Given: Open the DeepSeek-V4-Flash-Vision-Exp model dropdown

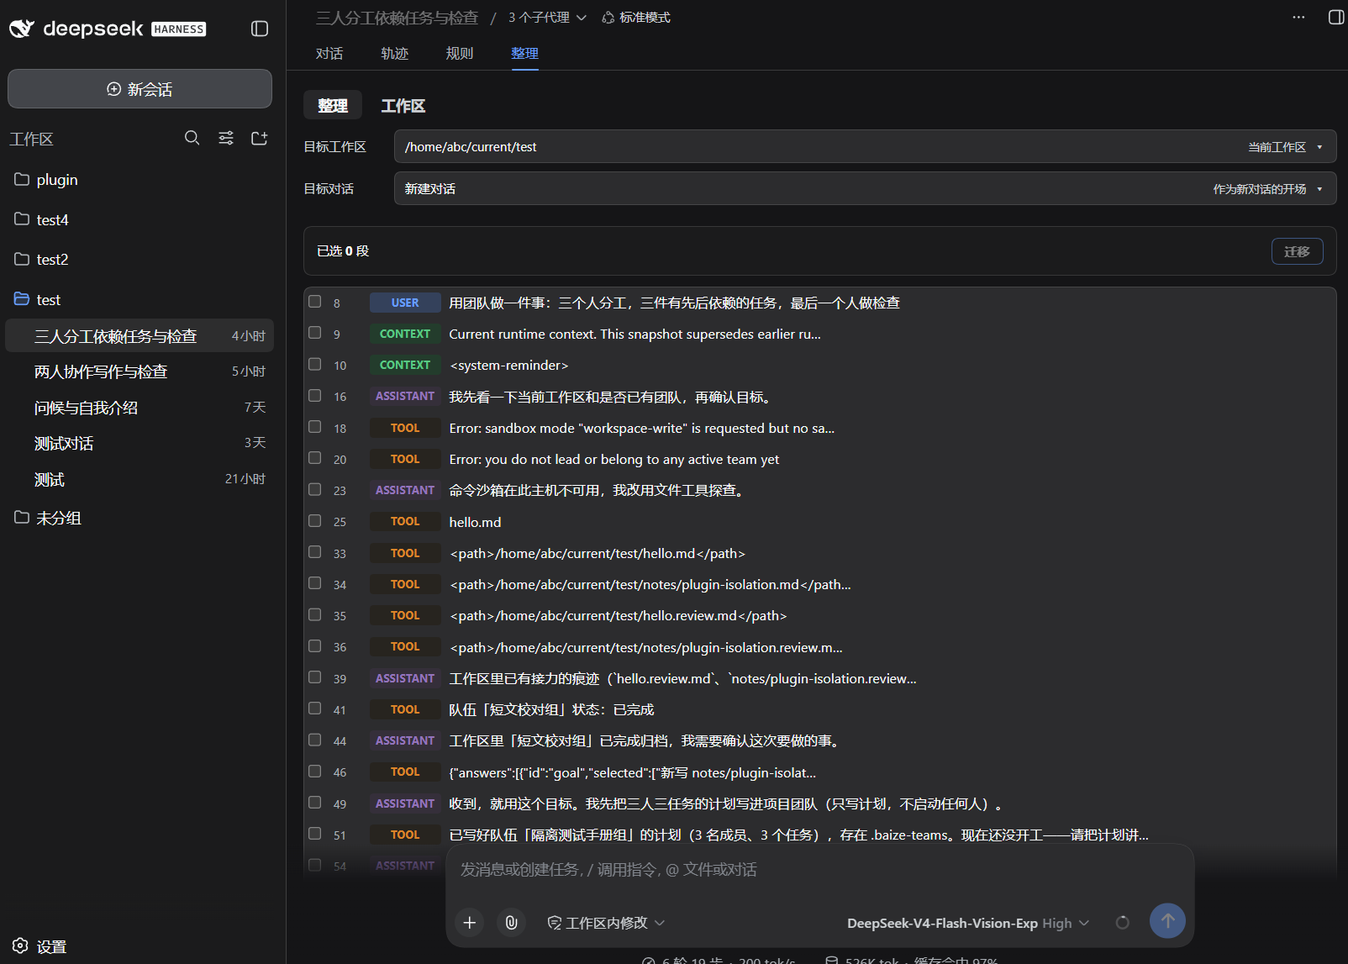Looking at the screenshot, I should [x=967, y=923].
